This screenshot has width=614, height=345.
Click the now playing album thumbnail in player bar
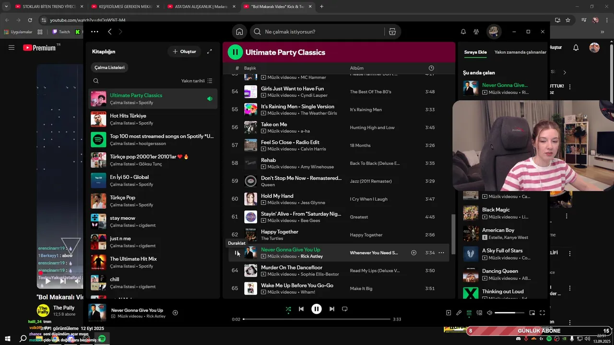coord(97,313)
